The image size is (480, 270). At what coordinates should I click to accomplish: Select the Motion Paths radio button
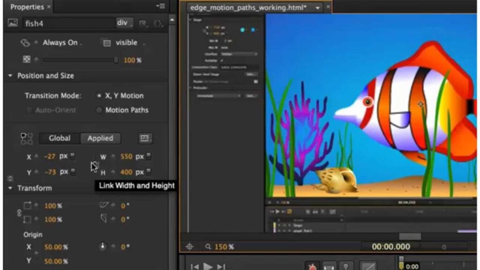pos(99,110)
